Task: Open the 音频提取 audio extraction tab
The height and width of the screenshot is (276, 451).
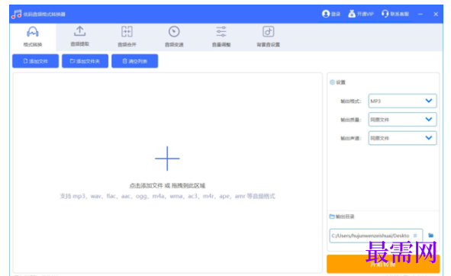Action: [79, 37]
